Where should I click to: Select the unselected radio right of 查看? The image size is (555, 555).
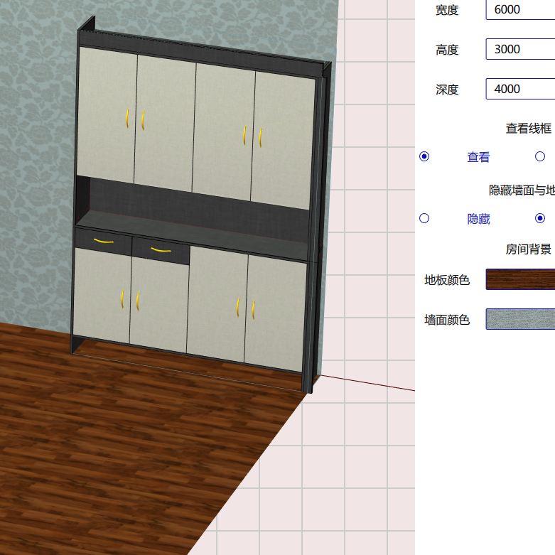coord(540,156)
